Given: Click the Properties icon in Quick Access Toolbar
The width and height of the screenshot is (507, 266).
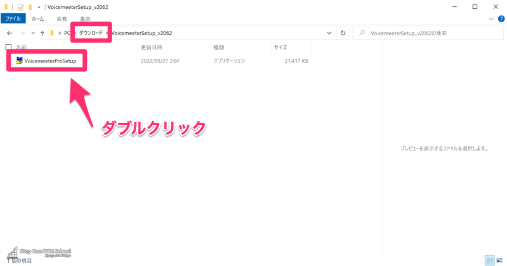Looking at the screenshot, I should click(x=21, y=7).
